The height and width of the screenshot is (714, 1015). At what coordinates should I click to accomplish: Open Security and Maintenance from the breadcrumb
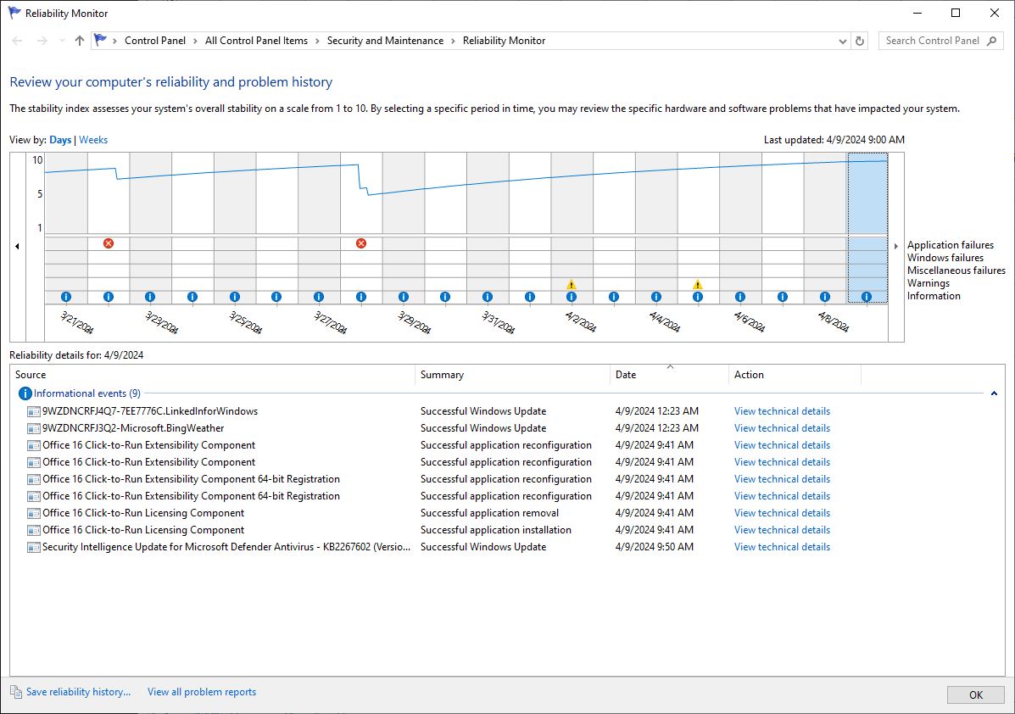point(385,40)
